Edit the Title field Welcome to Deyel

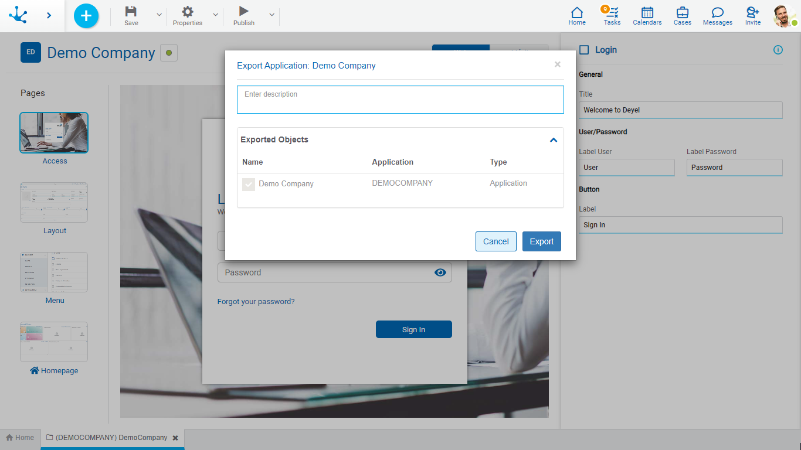pyautogui.click(x=681, y=110)
